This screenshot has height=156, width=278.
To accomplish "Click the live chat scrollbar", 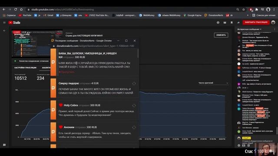I will (x=277, y=130).
